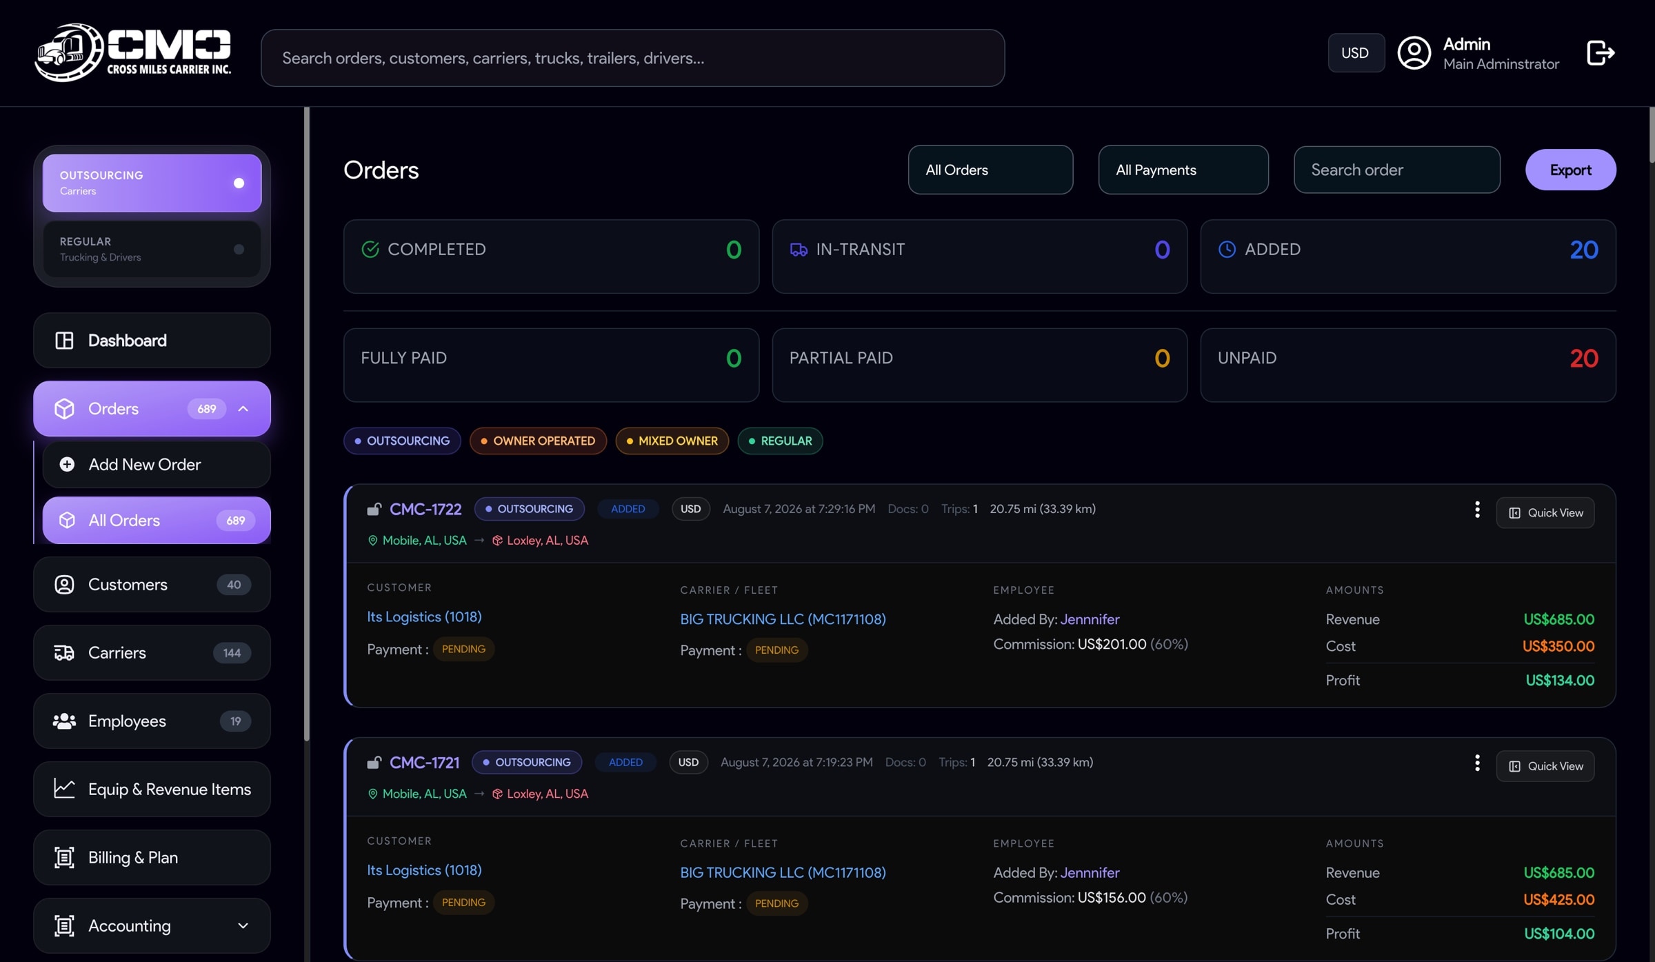This screenshot has height=962, width=1655.
Task: Click the Dashboard grid icon
Action: 64,341
